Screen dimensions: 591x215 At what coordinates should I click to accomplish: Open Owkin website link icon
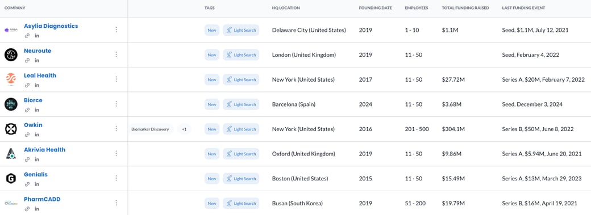pyautogui.click(x=27, y=134)
